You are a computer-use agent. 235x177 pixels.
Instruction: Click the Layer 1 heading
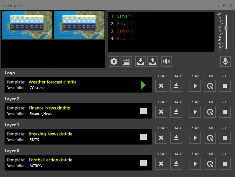point(12,125)
